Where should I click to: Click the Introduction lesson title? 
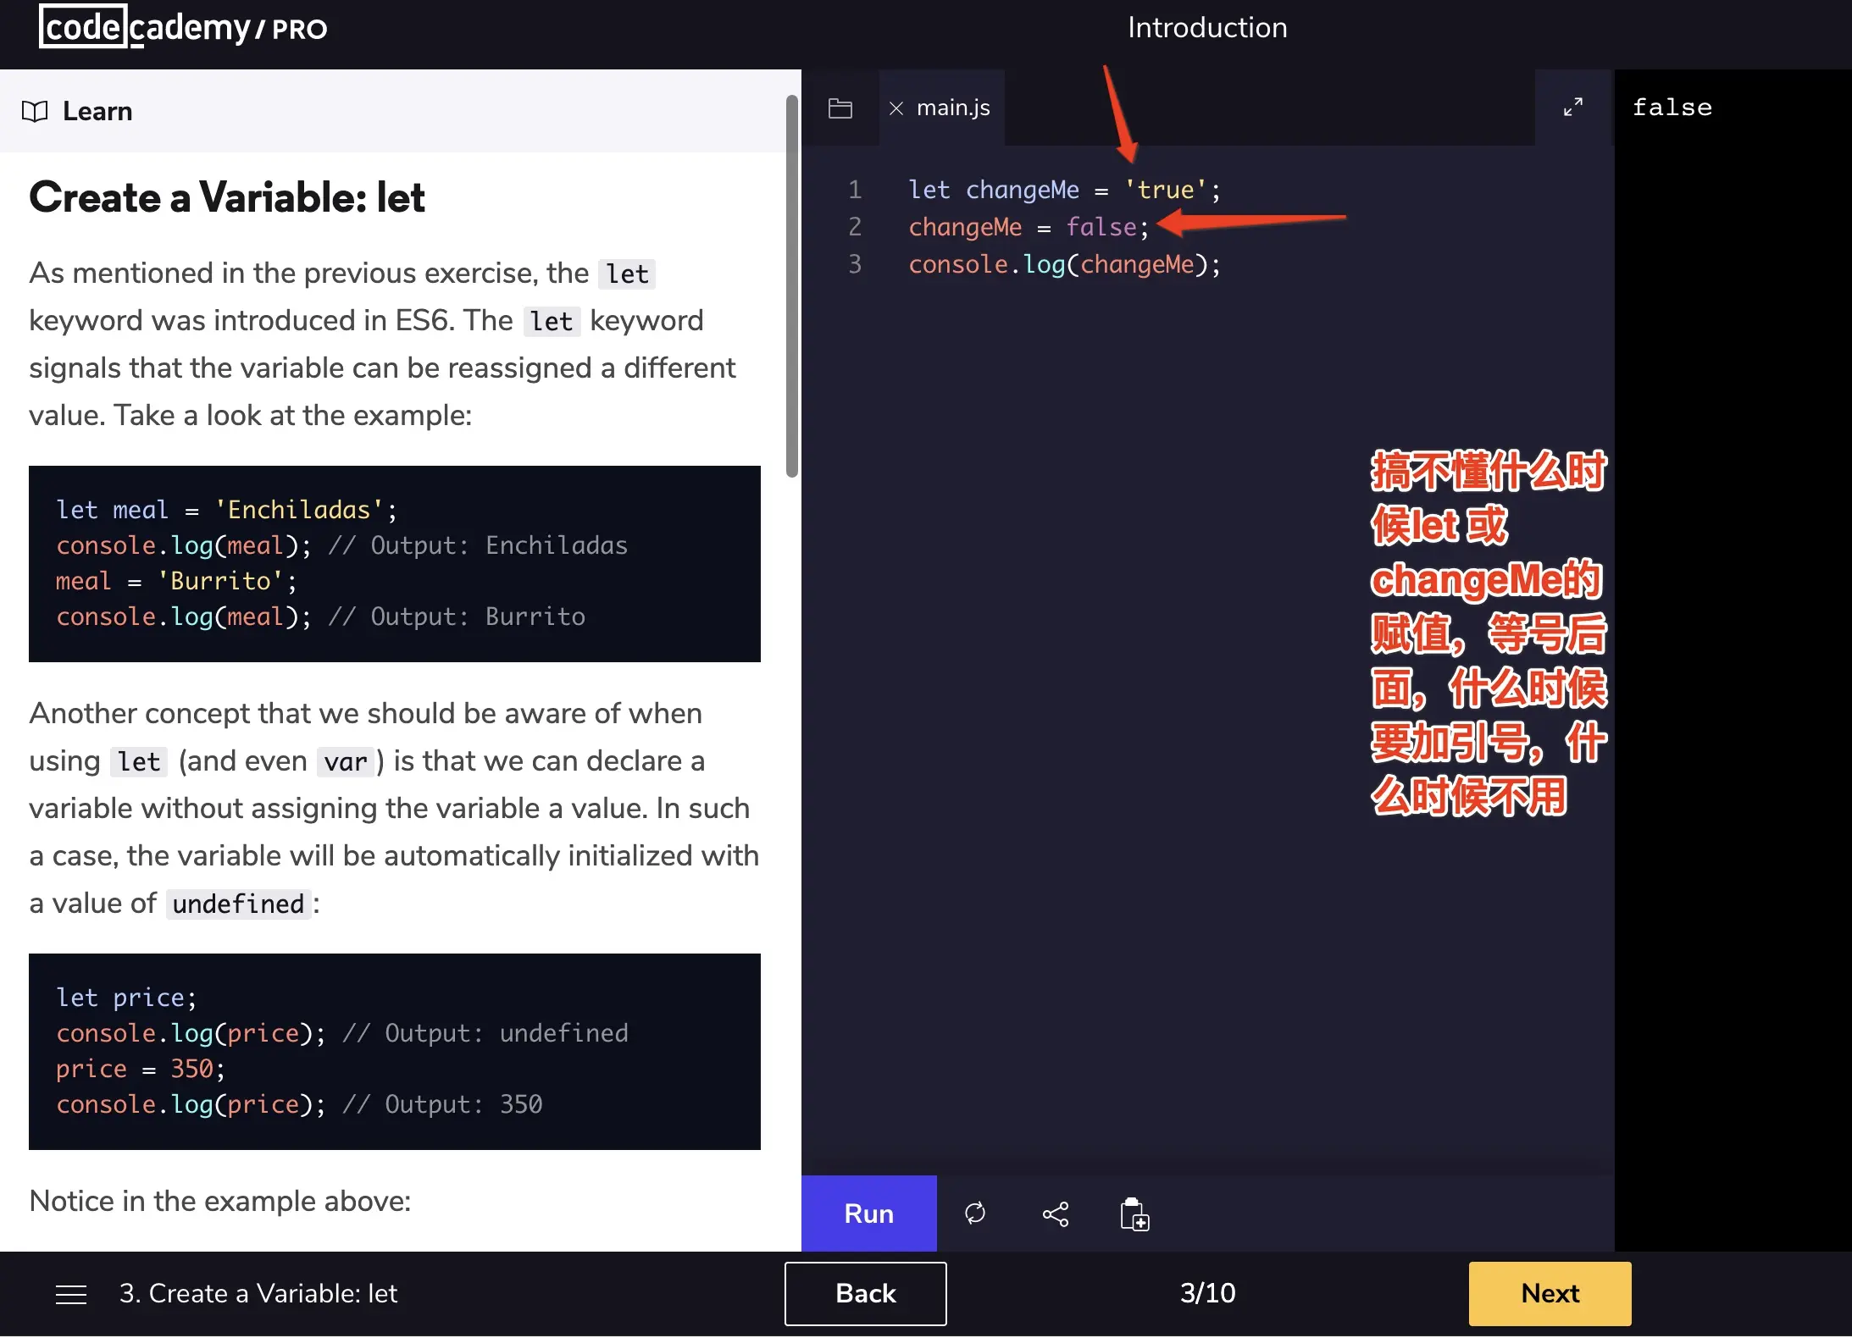(1206, 27)
